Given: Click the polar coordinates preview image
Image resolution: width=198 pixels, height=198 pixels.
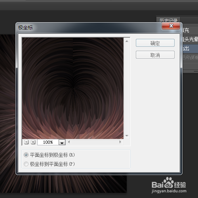Looking at the screenshot, I should click(73, 88).
